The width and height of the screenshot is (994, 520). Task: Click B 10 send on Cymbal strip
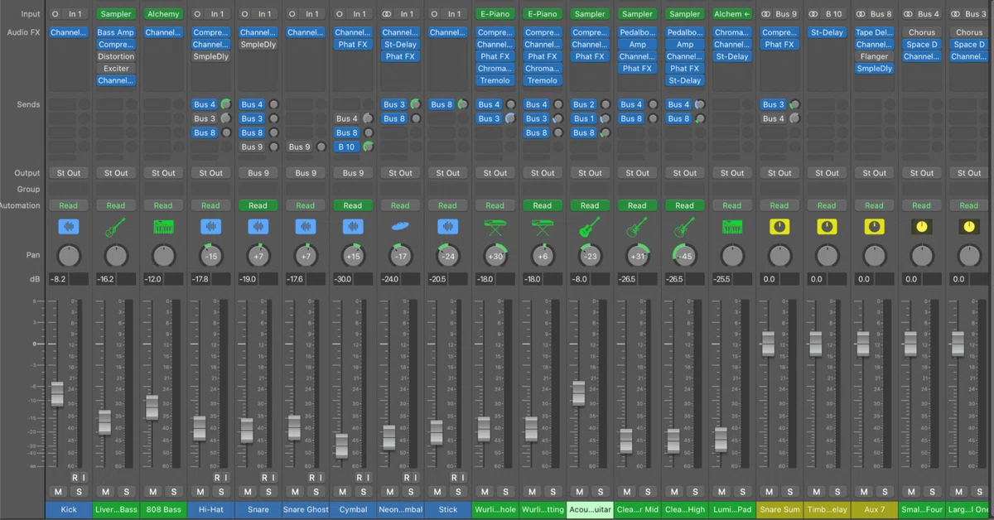click(346, 147)
